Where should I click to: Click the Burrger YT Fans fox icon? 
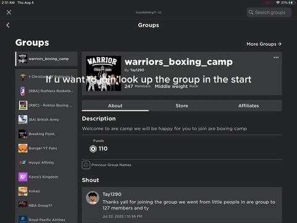[x=23, y=148]
